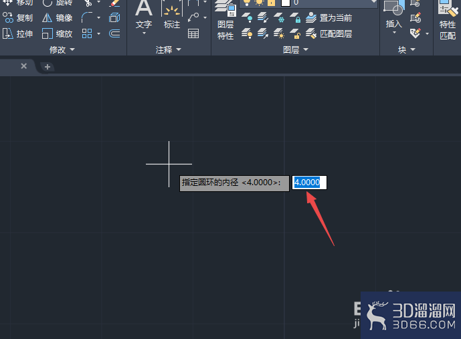Click the layer Isolate icon
This screenshot has width=461, height=339.
(263, 17)
